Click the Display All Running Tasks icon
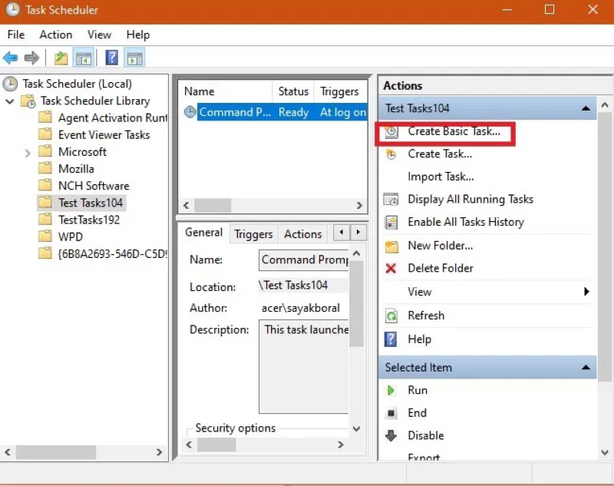Image resolution: width=614 pixels, height=486 pixels. pos(391,200)
